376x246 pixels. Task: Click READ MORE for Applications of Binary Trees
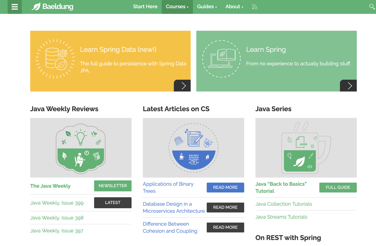[225, 187]
